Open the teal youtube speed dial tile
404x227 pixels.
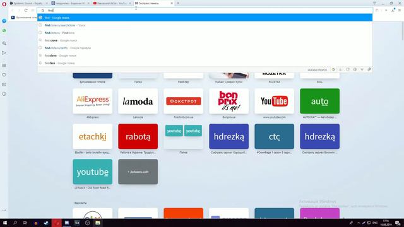point(93,172)
